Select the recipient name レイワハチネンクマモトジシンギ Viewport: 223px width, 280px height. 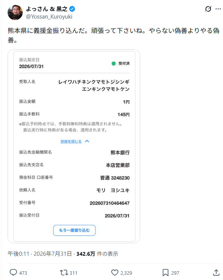94,82
